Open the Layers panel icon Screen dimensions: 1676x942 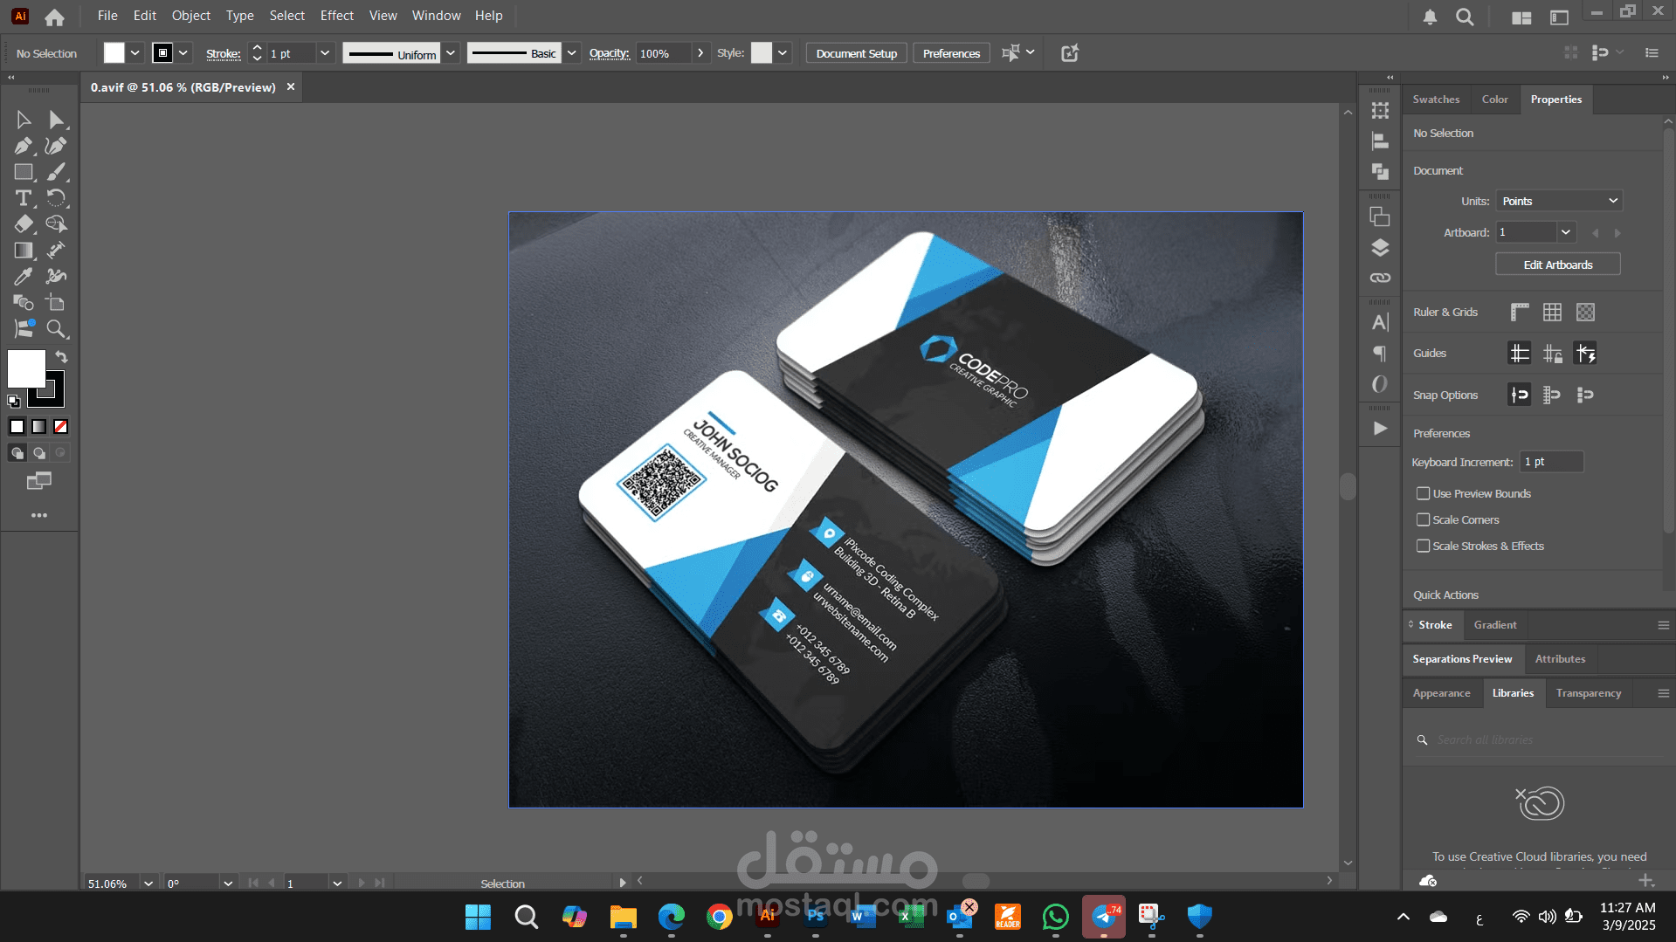click(1380, 248)
